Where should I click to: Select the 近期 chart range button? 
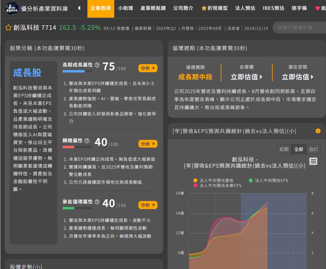(284, 149)
